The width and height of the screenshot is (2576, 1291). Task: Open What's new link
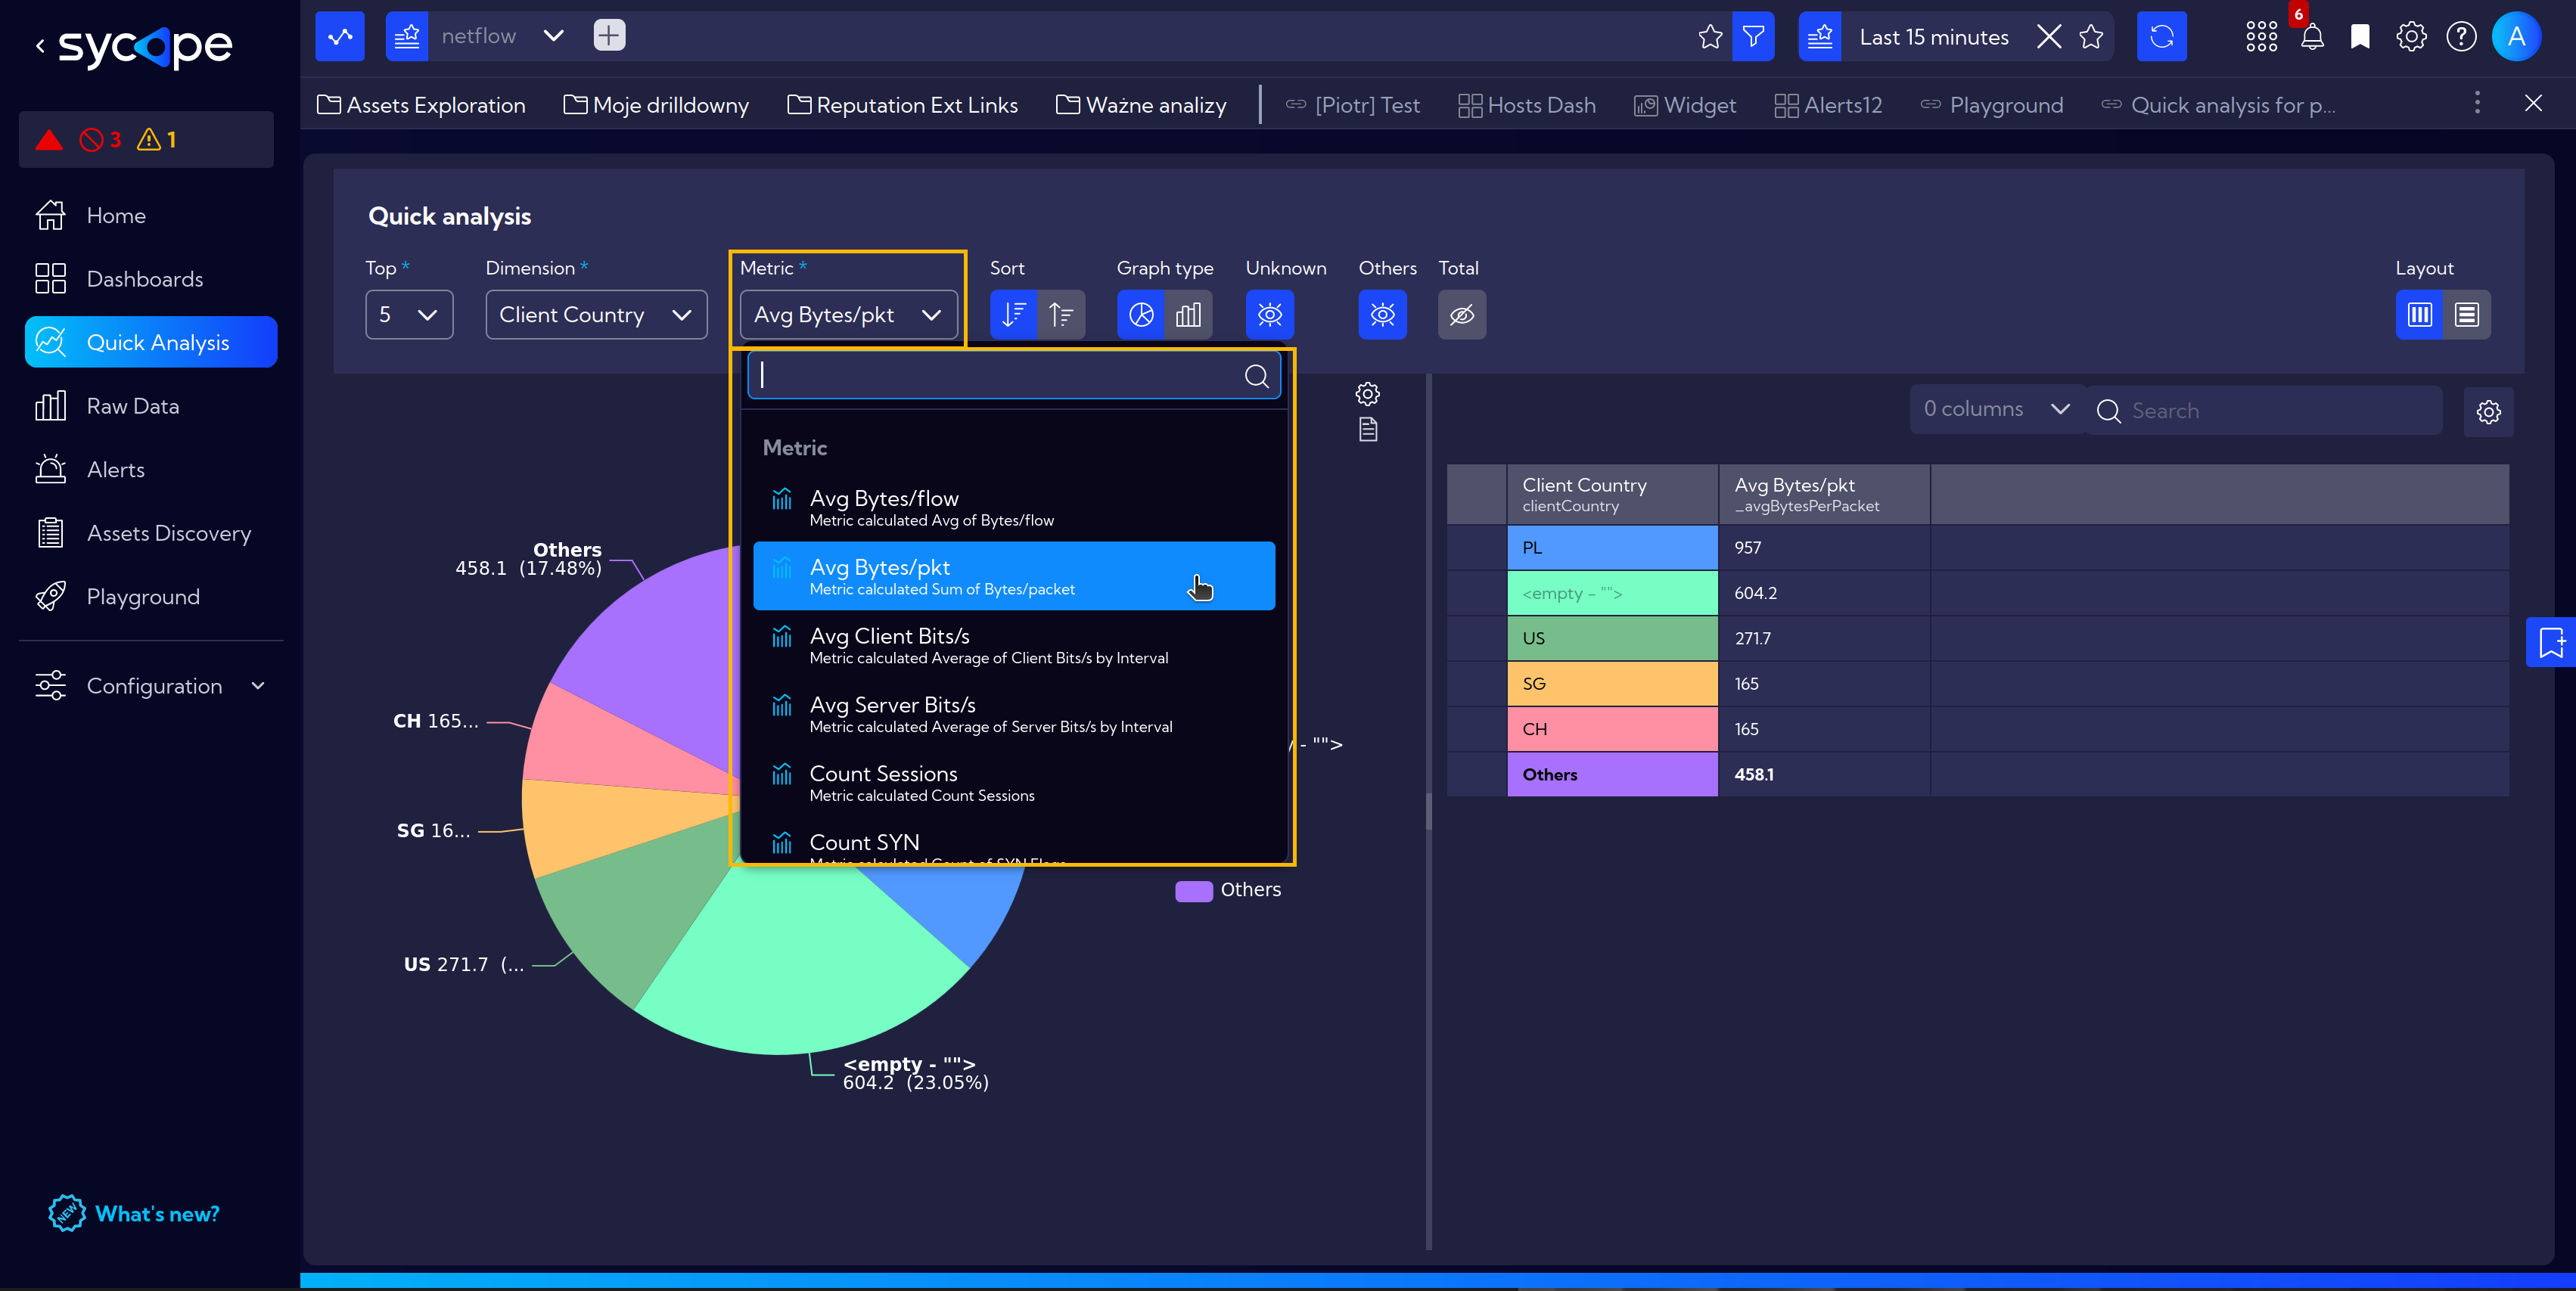point(134,1214)
